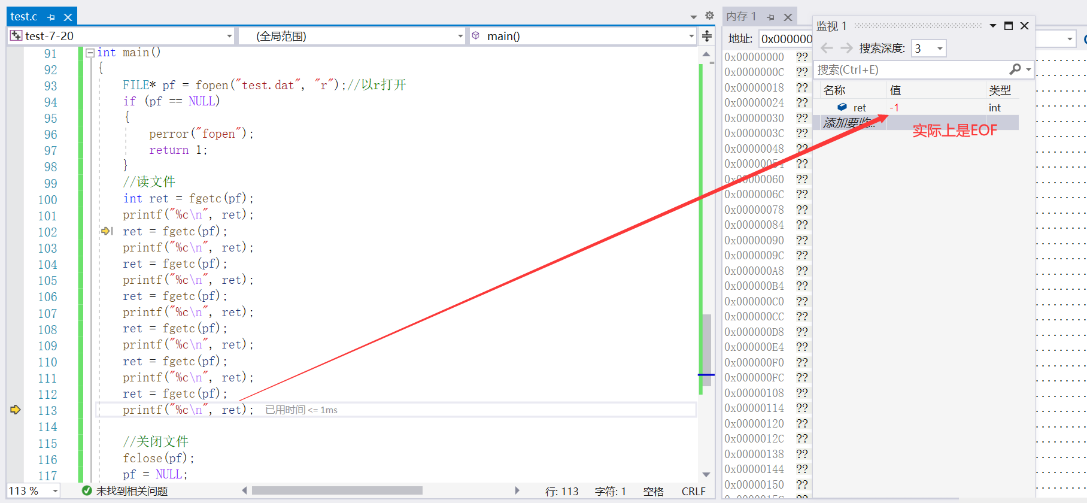This screenshot has height=503, width=1087.
Task: Click the watch search magnifier icon
Action: pos(1015,69)
